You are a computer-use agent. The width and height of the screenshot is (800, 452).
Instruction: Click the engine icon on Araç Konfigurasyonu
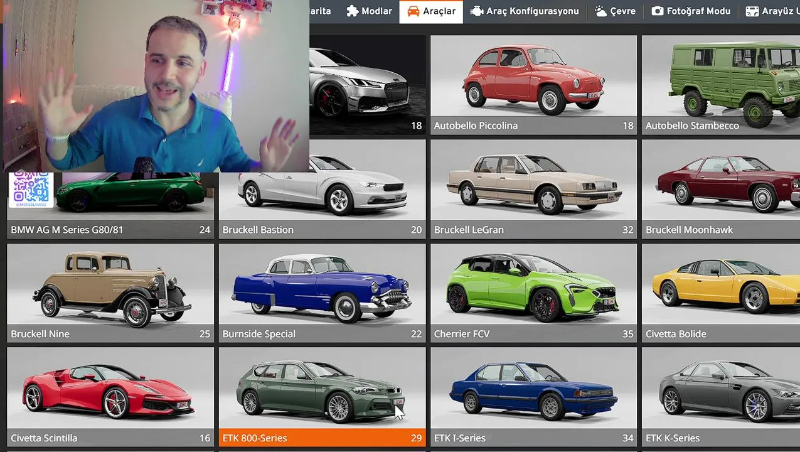(477, 11)
